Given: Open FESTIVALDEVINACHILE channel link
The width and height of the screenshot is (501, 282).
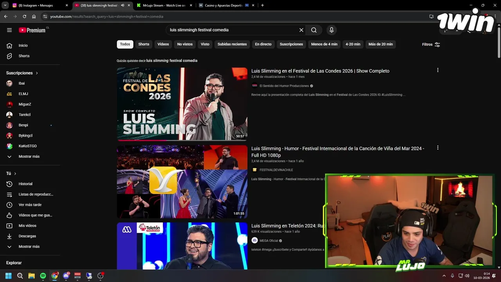Looking at the screenshot, I should pos(276,170).
